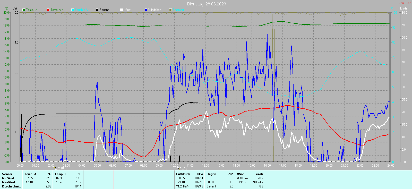Click the black Regen legend square
This screenshot has height=189, width=412.
pyautogui.click(x=97, y=10)
